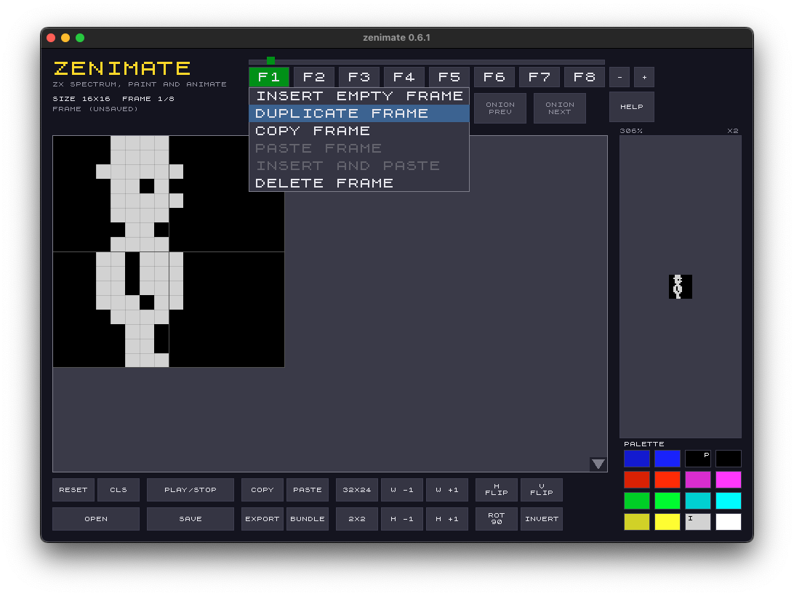The width and height of the screenshot is (794, 596).
Task: Switch to frame F3
Action: click(x=359, y=77)
